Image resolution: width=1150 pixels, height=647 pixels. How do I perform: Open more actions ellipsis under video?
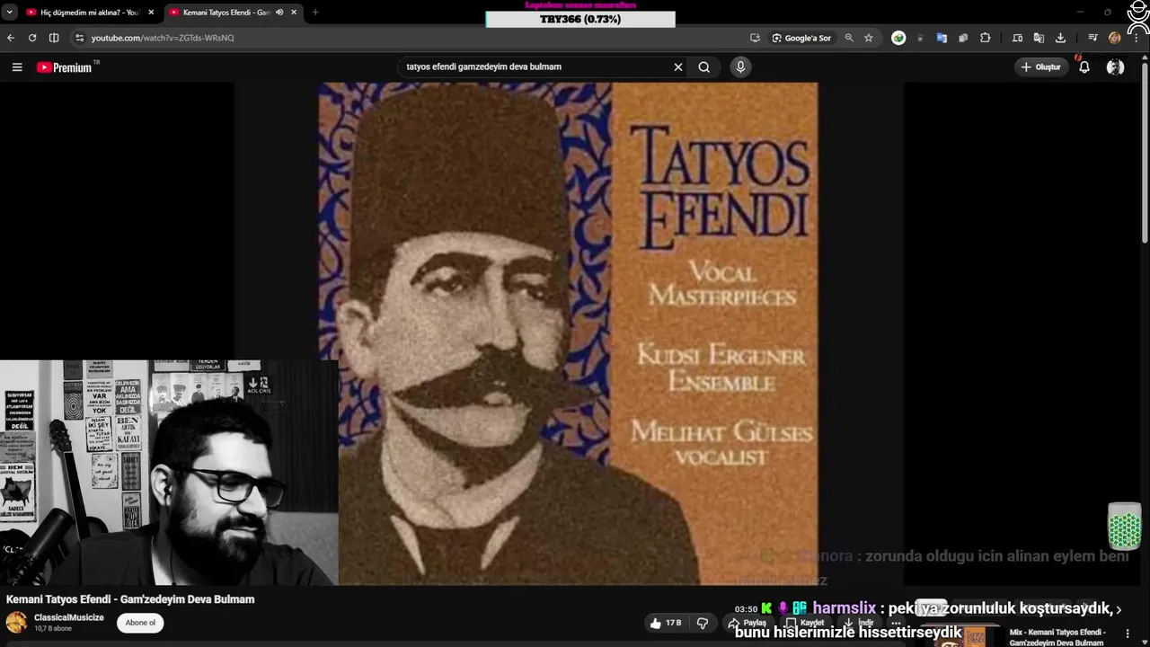pyautogui.click(x=896, y=623)
